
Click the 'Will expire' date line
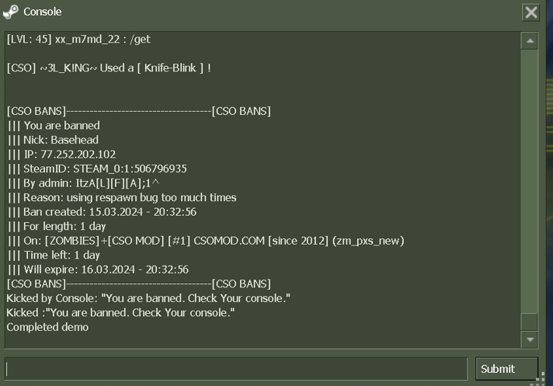pyautogui.click(x=98, y=270)
